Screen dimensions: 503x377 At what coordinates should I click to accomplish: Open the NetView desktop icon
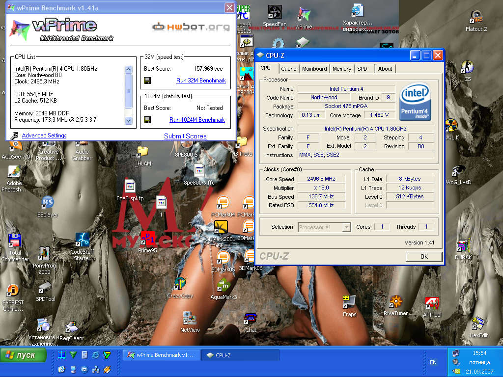[x=190, y=322]
